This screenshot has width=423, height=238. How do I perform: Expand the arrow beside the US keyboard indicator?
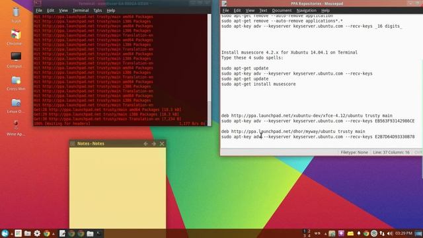point(325,234)
